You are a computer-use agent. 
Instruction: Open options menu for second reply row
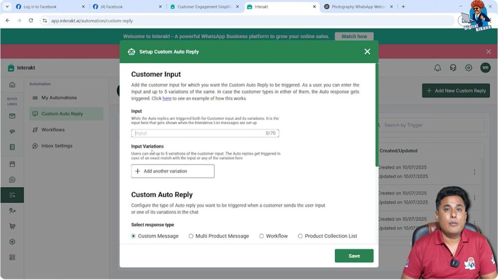475,198
